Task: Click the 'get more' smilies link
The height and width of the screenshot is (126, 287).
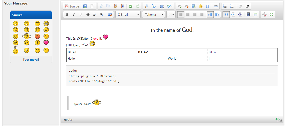Action: point(31,60)
